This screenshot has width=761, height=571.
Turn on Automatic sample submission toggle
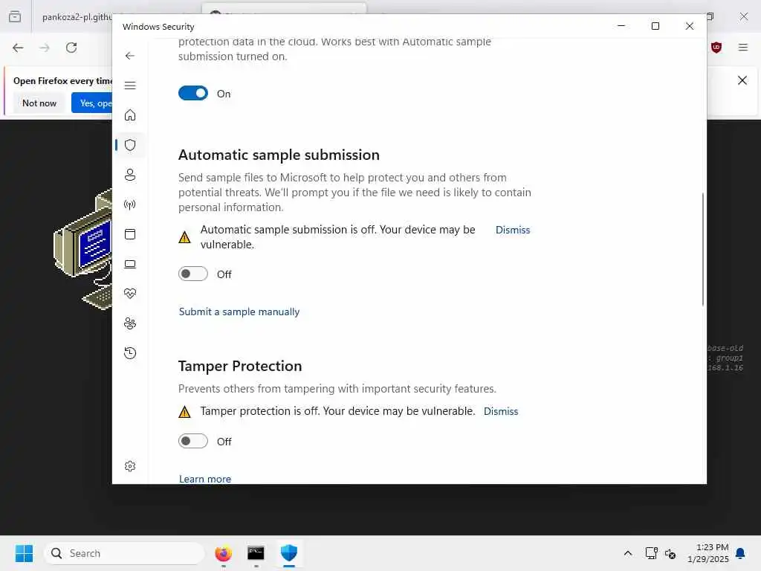(192, 274)
